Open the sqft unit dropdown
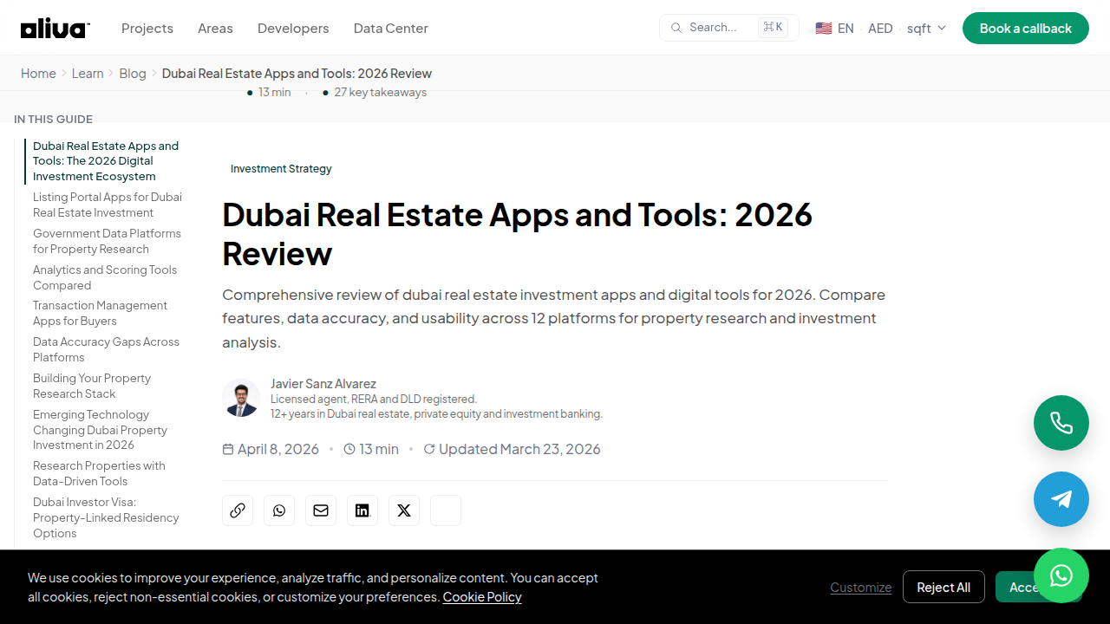The height and width of the screenshot is (624, 1110). pos(926,29)
